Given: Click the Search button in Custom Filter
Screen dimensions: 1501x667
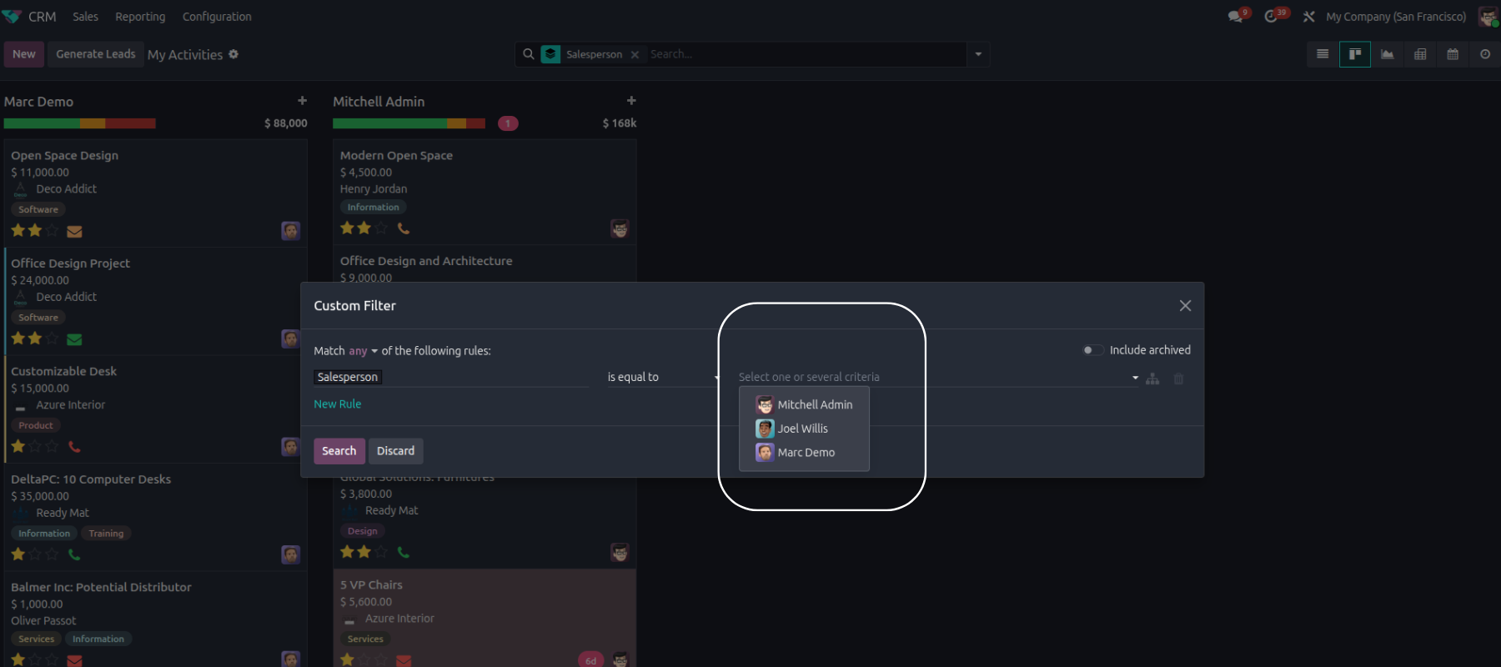Looking at the screenshot, I should (339, 451).
